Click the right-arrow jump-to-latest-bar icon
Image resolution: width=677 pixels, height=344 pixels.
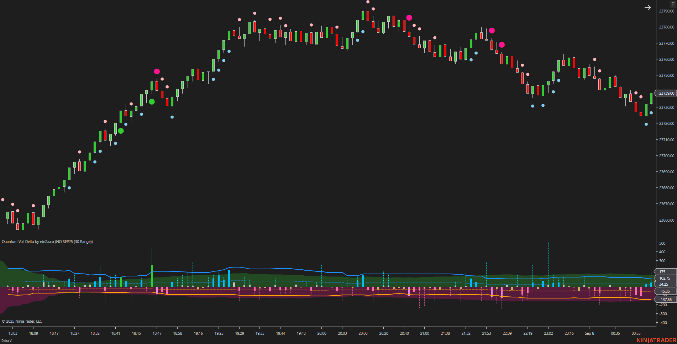coord(648,7)
